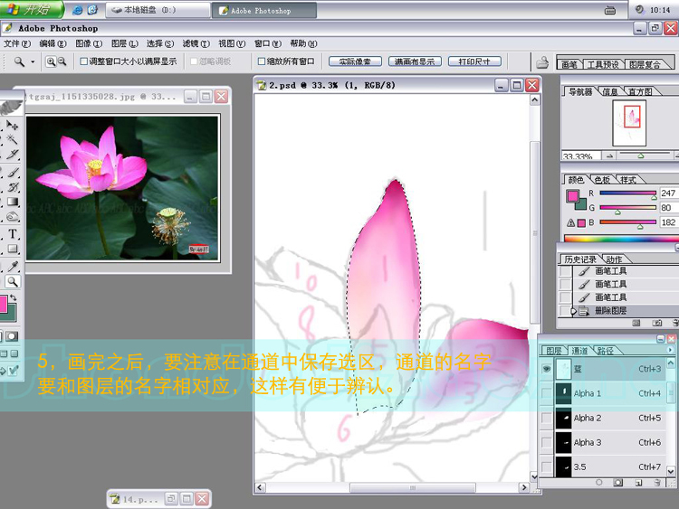679x509 pixels.
Task: Switch to the 图层 tab
Action: click(x=554, y=351)
